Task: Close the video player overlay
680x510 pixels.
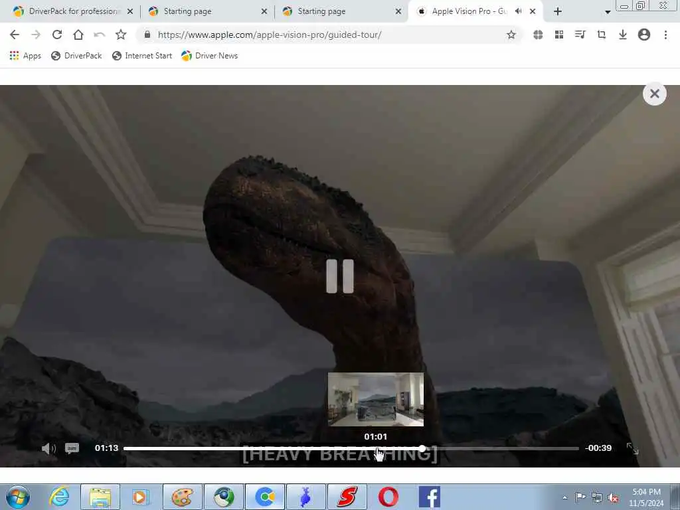Action: [654, 94]
